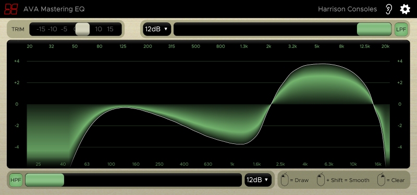The width and height of the screenshot is (417, 195).
Task: Click the mouse icon beside Clear
Action: click(x=382, y=179)
